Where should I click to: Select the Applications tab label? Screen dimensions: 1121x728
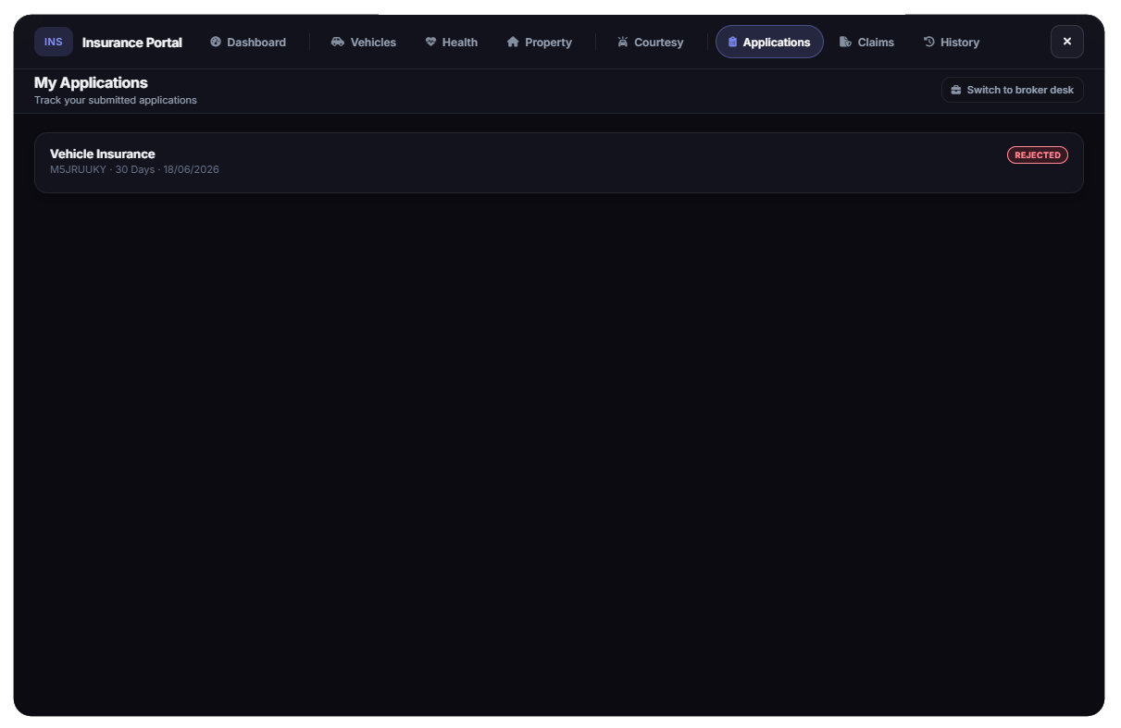click(777, 42)
